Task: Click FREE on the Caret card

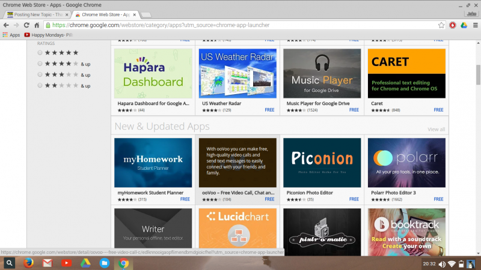Action: click(x=438, y=110)
